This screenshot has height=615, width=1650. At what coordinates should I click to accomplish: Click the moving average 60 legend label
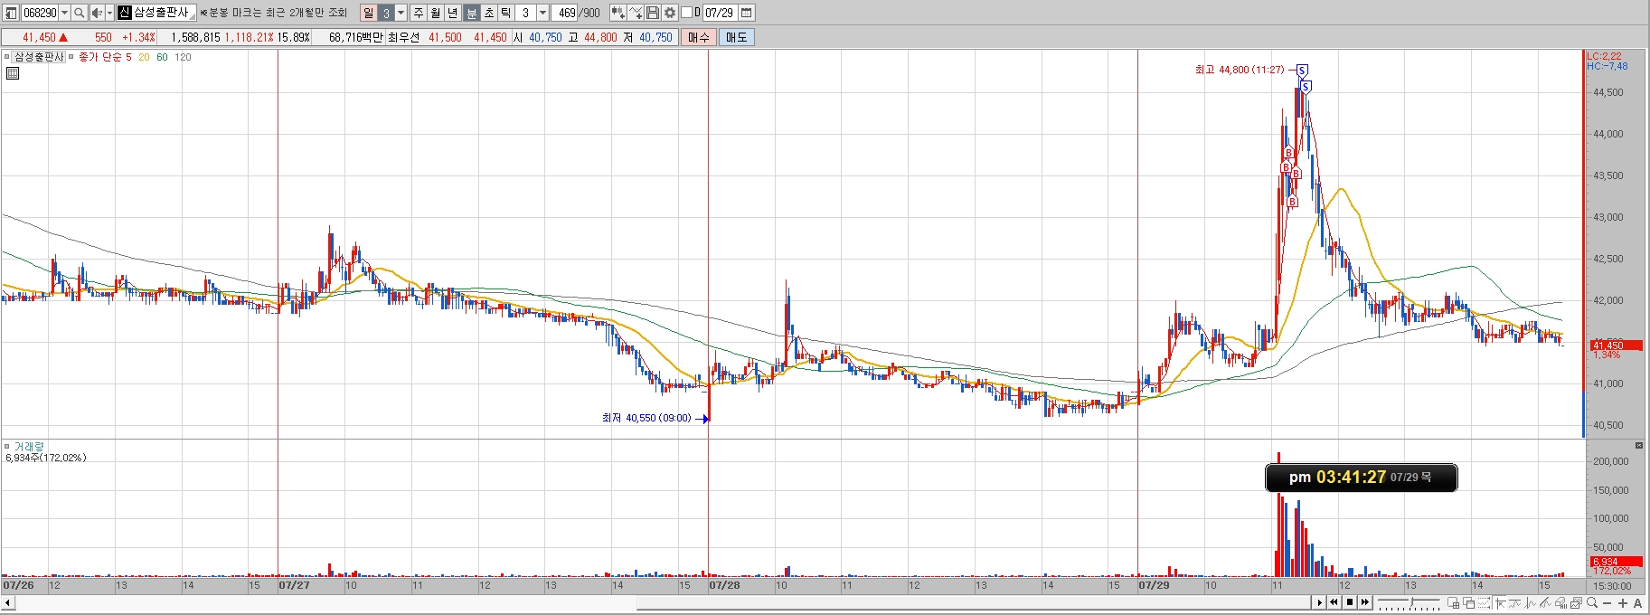pyautogui.click(x=162, y=57)
